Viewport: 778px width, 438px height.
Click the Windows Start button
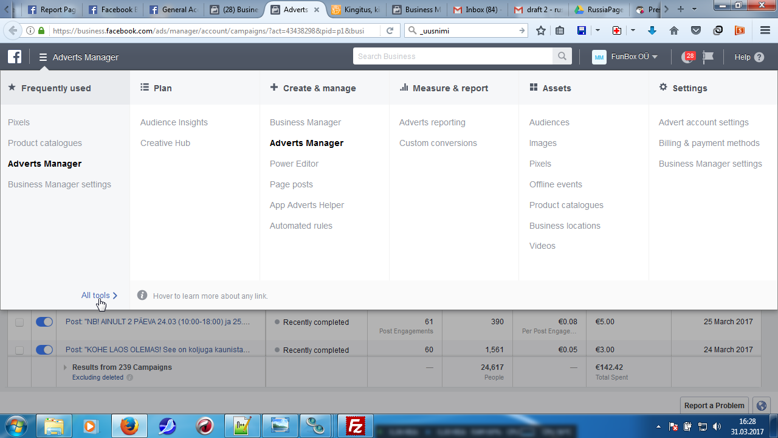[x=16, y=425]
